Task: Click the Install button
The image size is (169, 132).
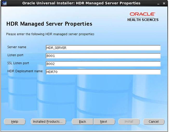Action: 129,122
